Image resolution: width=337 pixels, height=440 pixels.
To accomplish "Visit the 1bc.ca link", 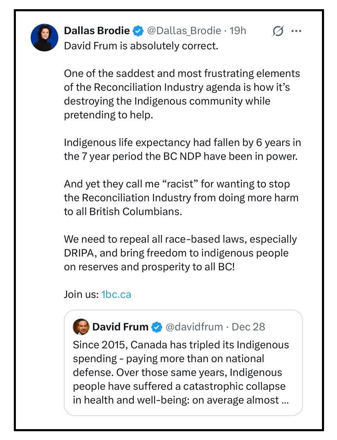I will pos(116,294).
